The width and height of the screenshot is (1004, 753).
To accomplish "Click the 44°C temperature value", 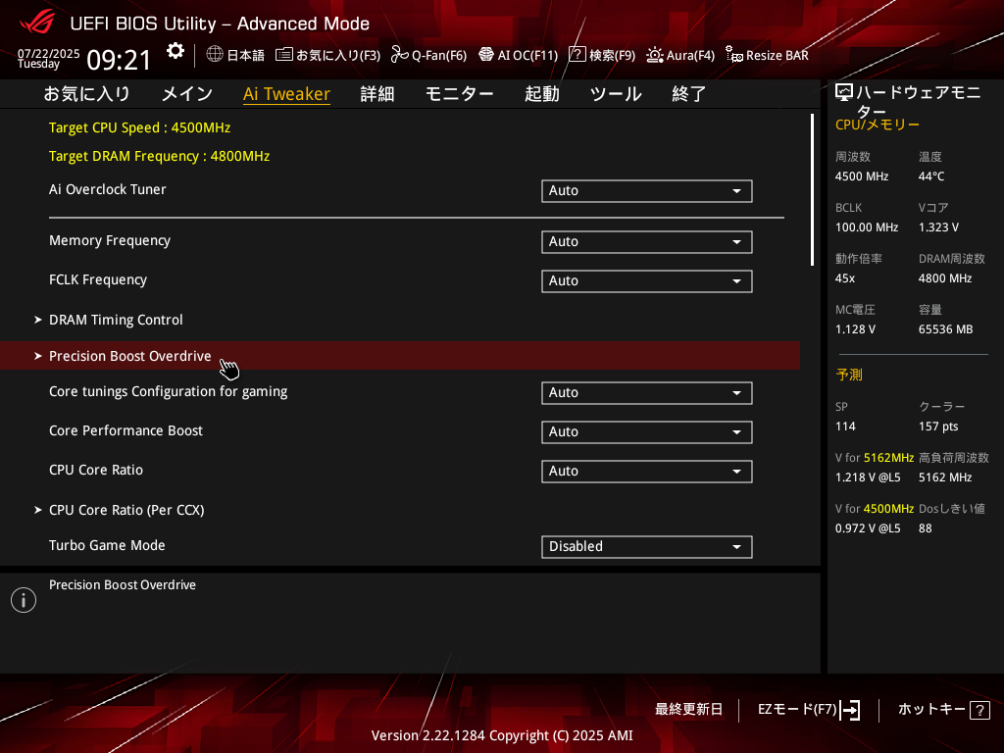I will 931,176.
